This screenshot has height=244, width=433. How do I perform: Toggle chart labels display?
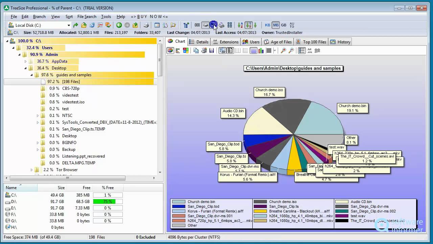230,50
